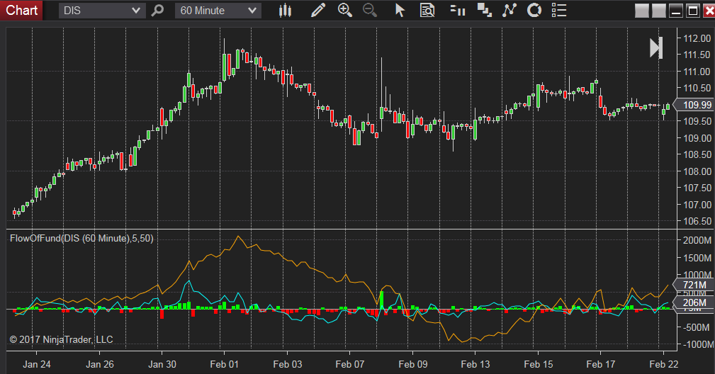The image size is (715, 374).
Task: Click the magnifier instrument search icon
Action: pos(157,10)
